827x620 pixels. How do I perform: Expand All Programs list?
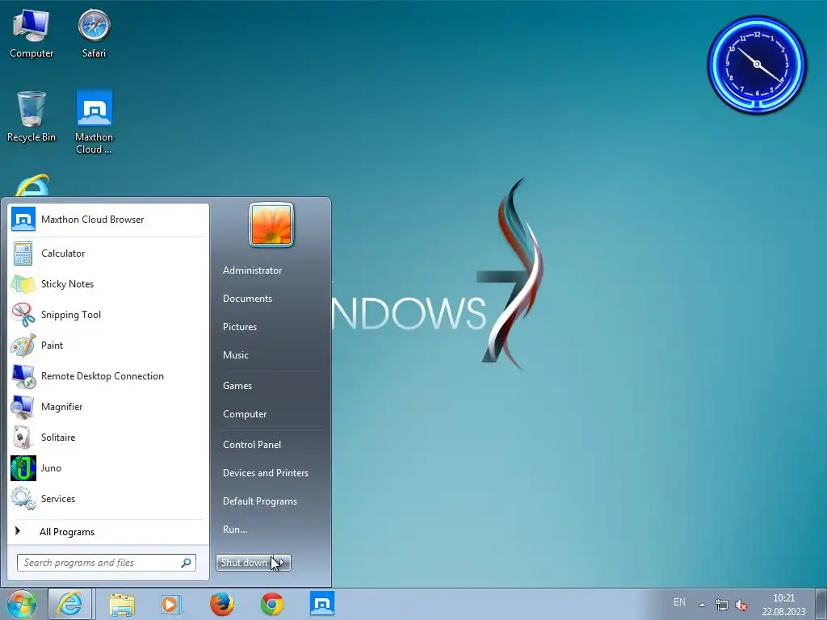pos(107,532)
